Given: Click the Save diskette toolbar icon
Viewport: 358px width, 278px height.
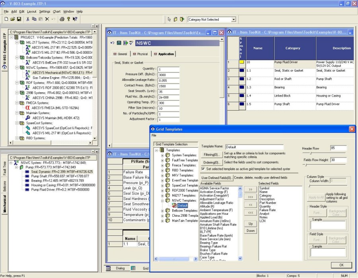Looking at the screenshot, I should coord(19,19).
